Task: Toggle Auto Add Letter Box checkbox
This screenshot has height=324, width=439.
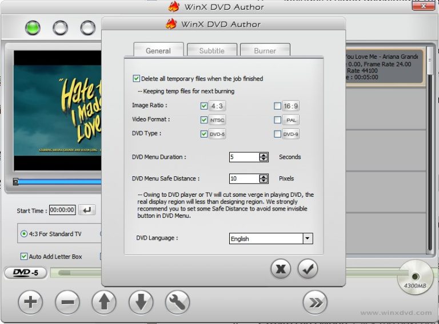Action: click(x=24, y=257)
